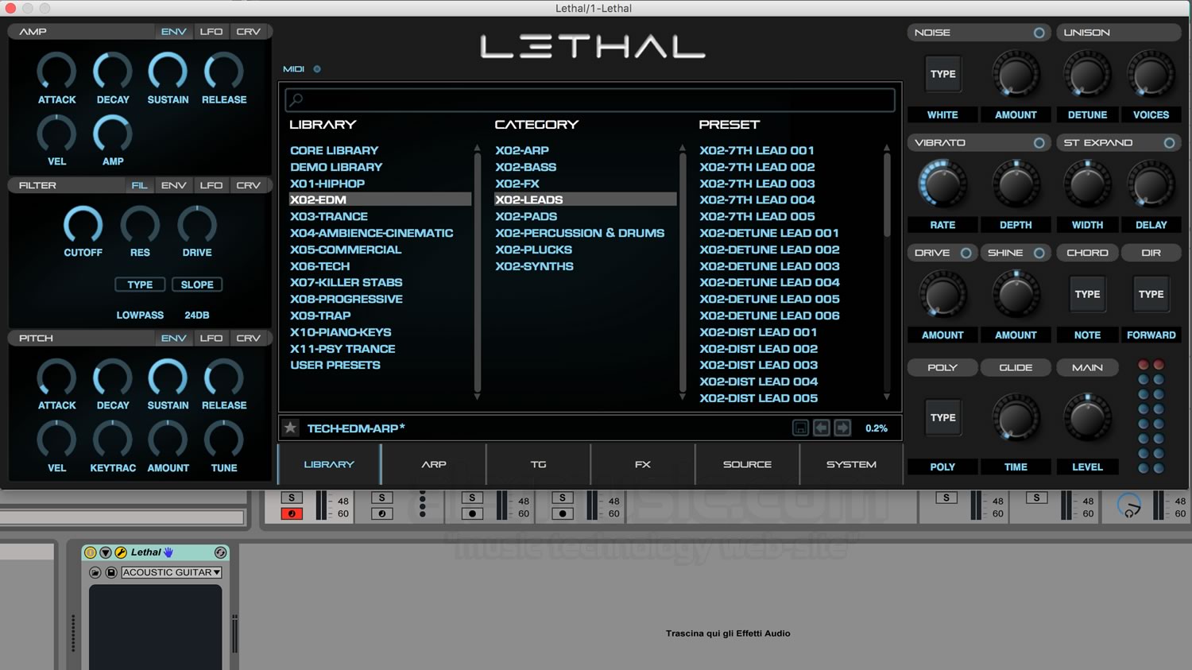This screenshot has width=1192, height=670.
Task: Click the MIDI indicator light
Action: pos(317,69)
